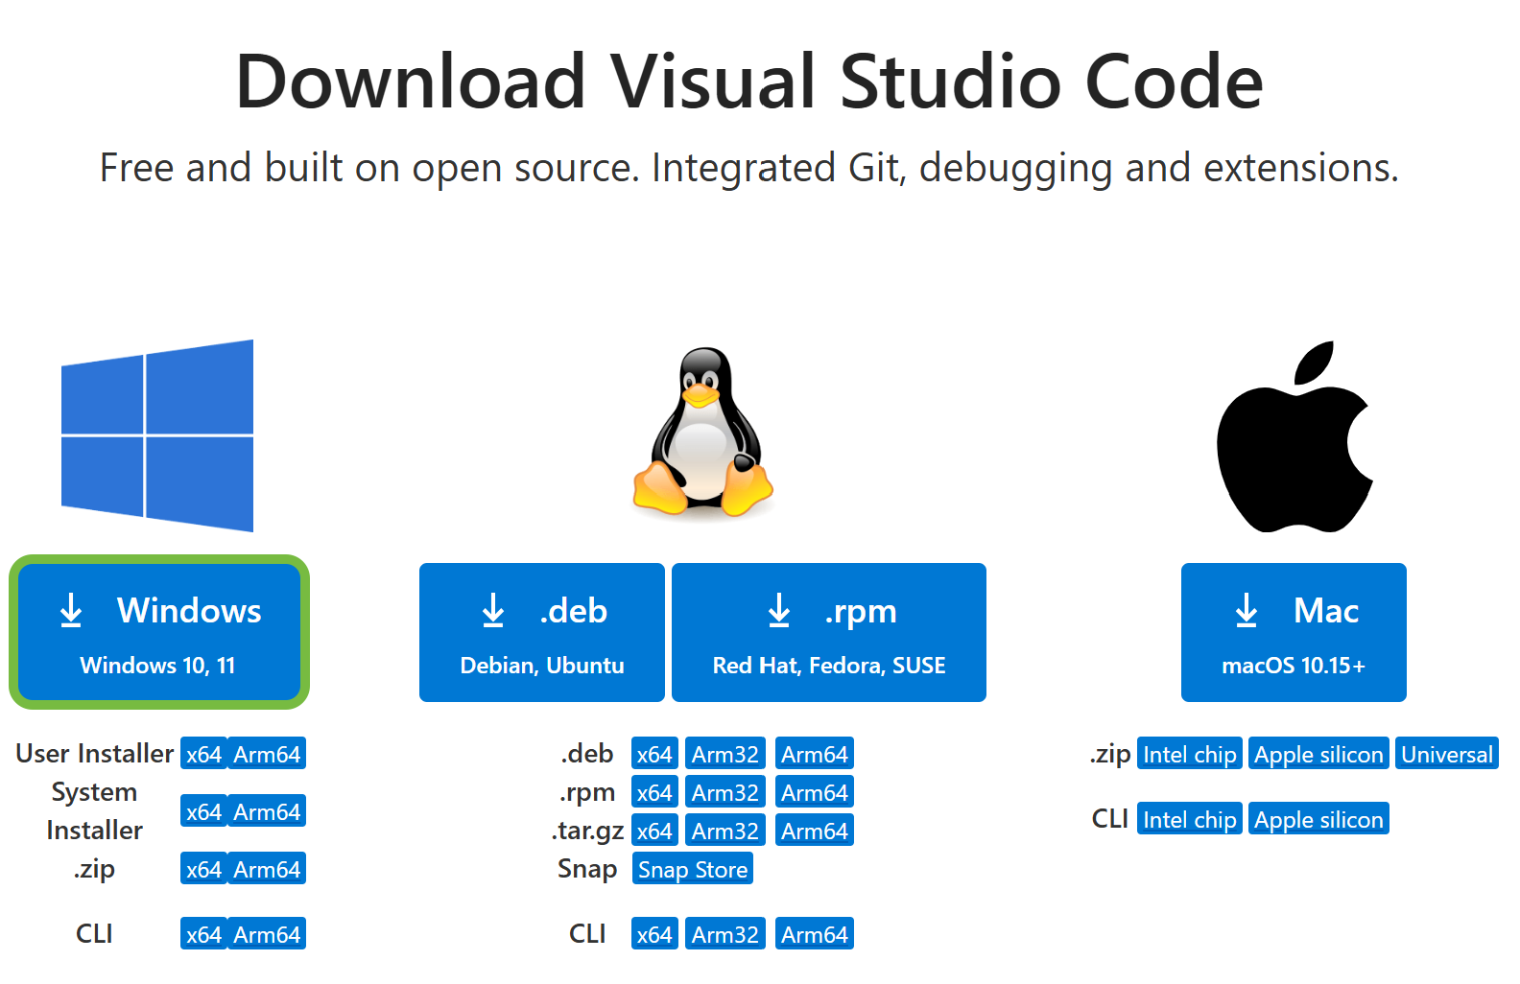
Task: Click the 'Free and built on open source' subtitle
Action: (x=749, y=168)
